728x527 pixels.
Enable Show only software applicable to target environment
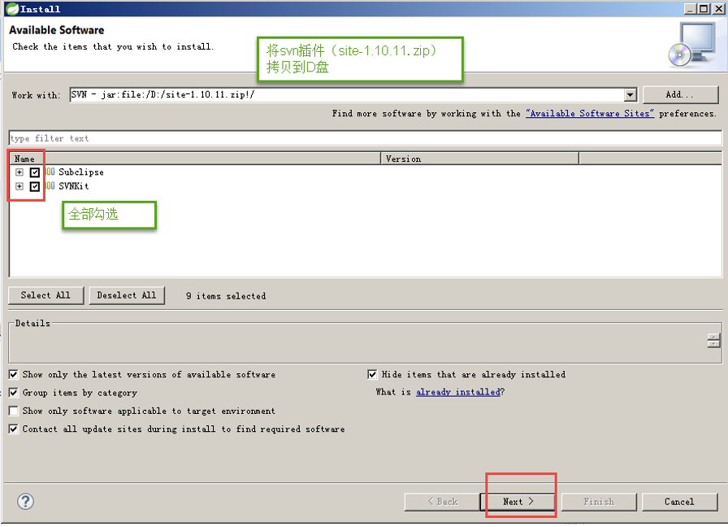pos(14,411)
